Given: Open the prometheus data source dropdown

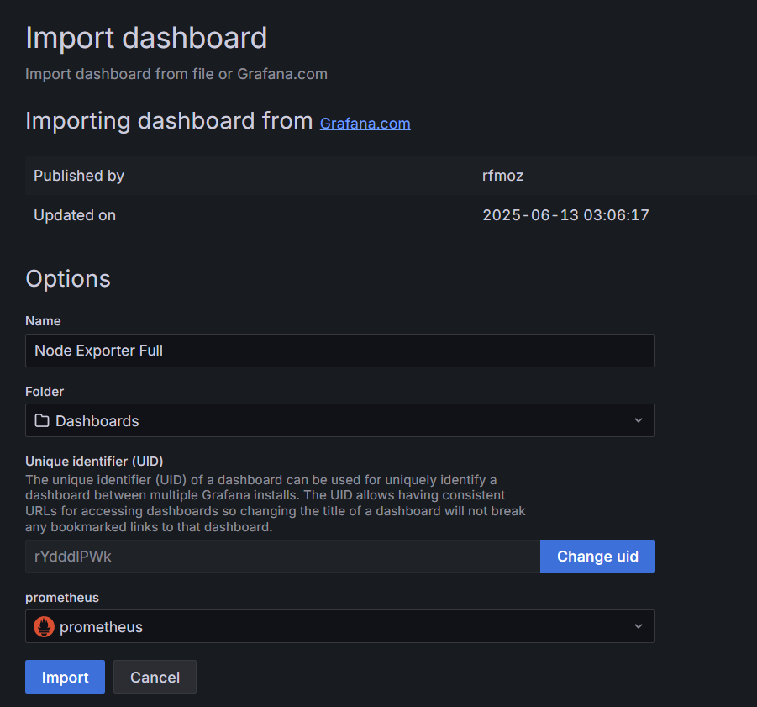Looking at the screenshot, I should (x=340, y=626).
